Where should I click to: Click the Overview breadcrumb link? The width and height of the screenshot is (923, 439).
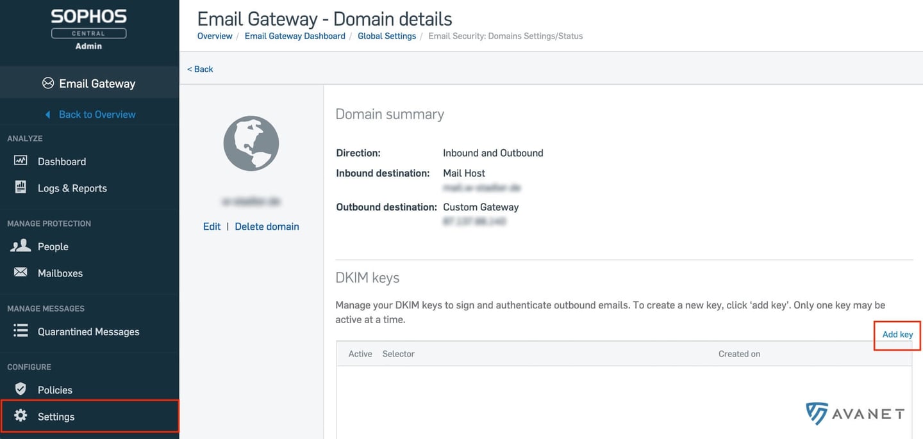click(x=215, y=36)
